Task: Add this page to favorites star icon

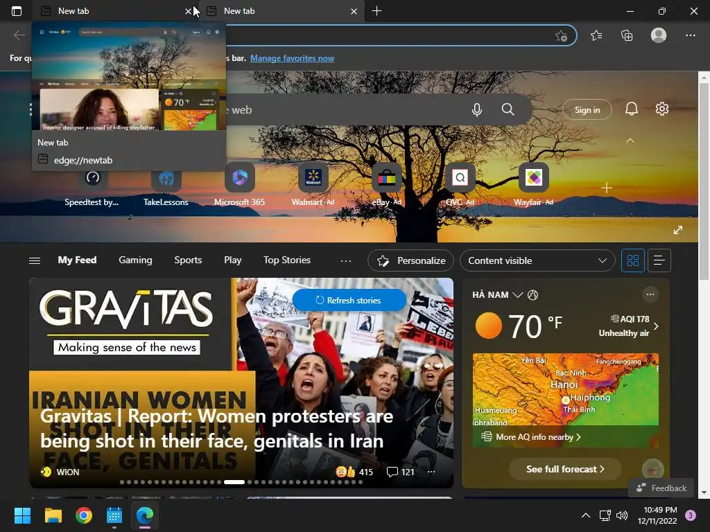Action: 561,35
